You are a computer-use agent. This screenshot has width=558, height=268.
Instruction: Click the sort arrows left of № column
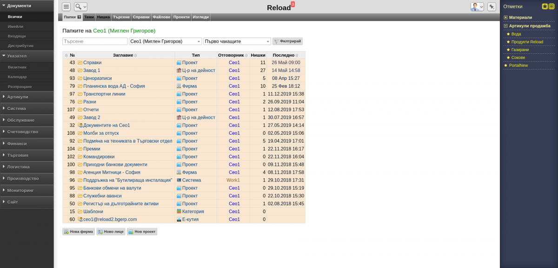(x=66, y=55)
